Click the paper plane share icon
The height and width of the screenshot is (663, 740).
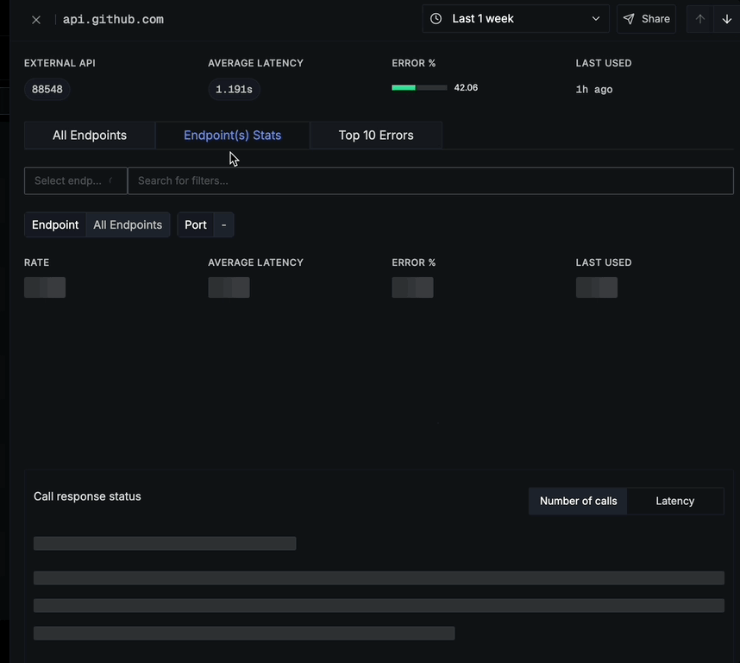click(629, 19)
